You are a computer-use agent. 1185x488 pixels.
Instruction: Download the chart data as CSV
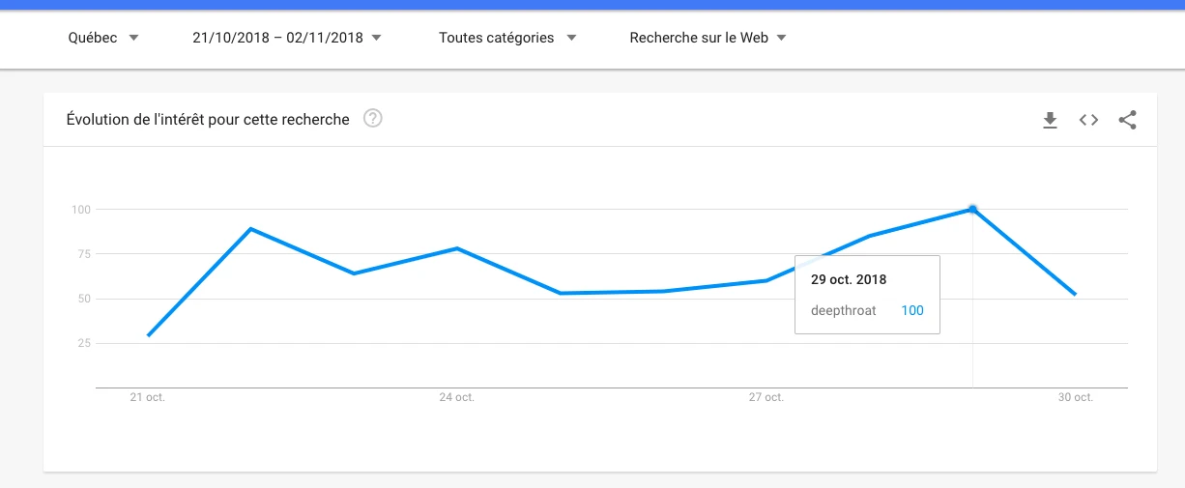1050,121
